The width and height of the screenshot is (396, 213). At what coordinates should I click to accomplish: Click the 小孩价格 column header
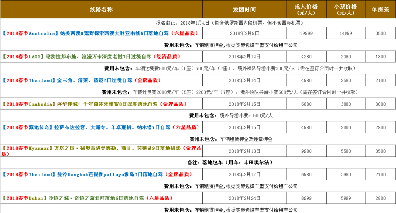(x=346, y=9)
